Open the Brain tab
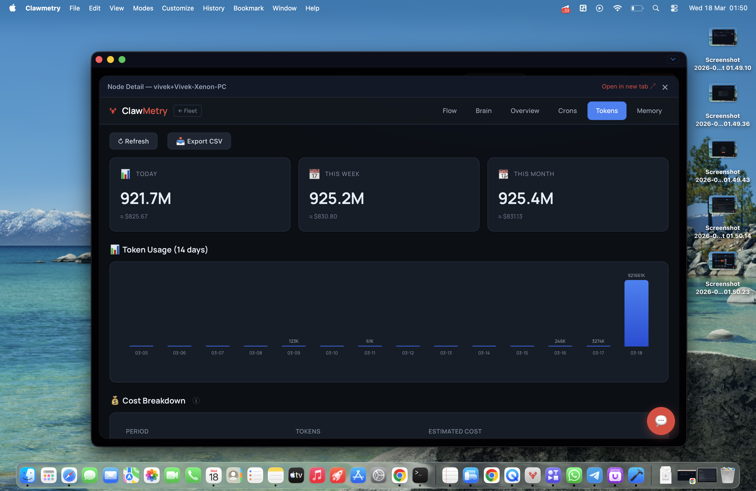 [483, 110]
